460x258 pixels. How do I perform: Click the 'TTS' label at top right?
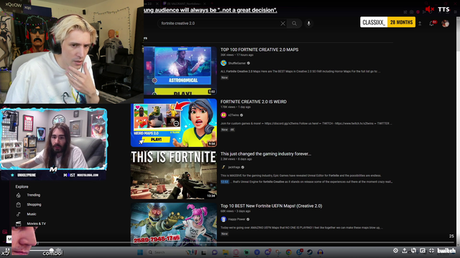pos(443,9)
